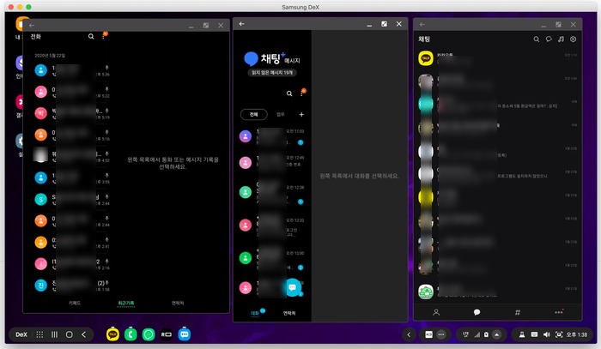Open the tray three-dots overflow
The height and width of the screenshot is (349, 601).
(x=441, y=334)
